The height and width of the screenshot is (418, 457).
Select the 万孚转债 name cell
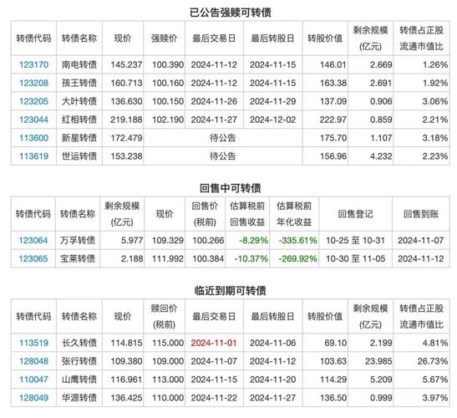78,241
